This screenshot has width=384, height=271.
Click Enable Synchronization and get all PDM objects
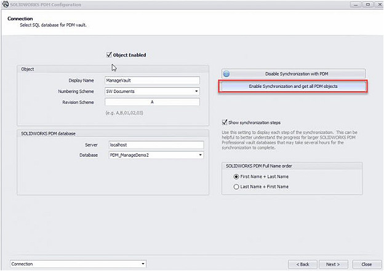(x=293, y=87)
